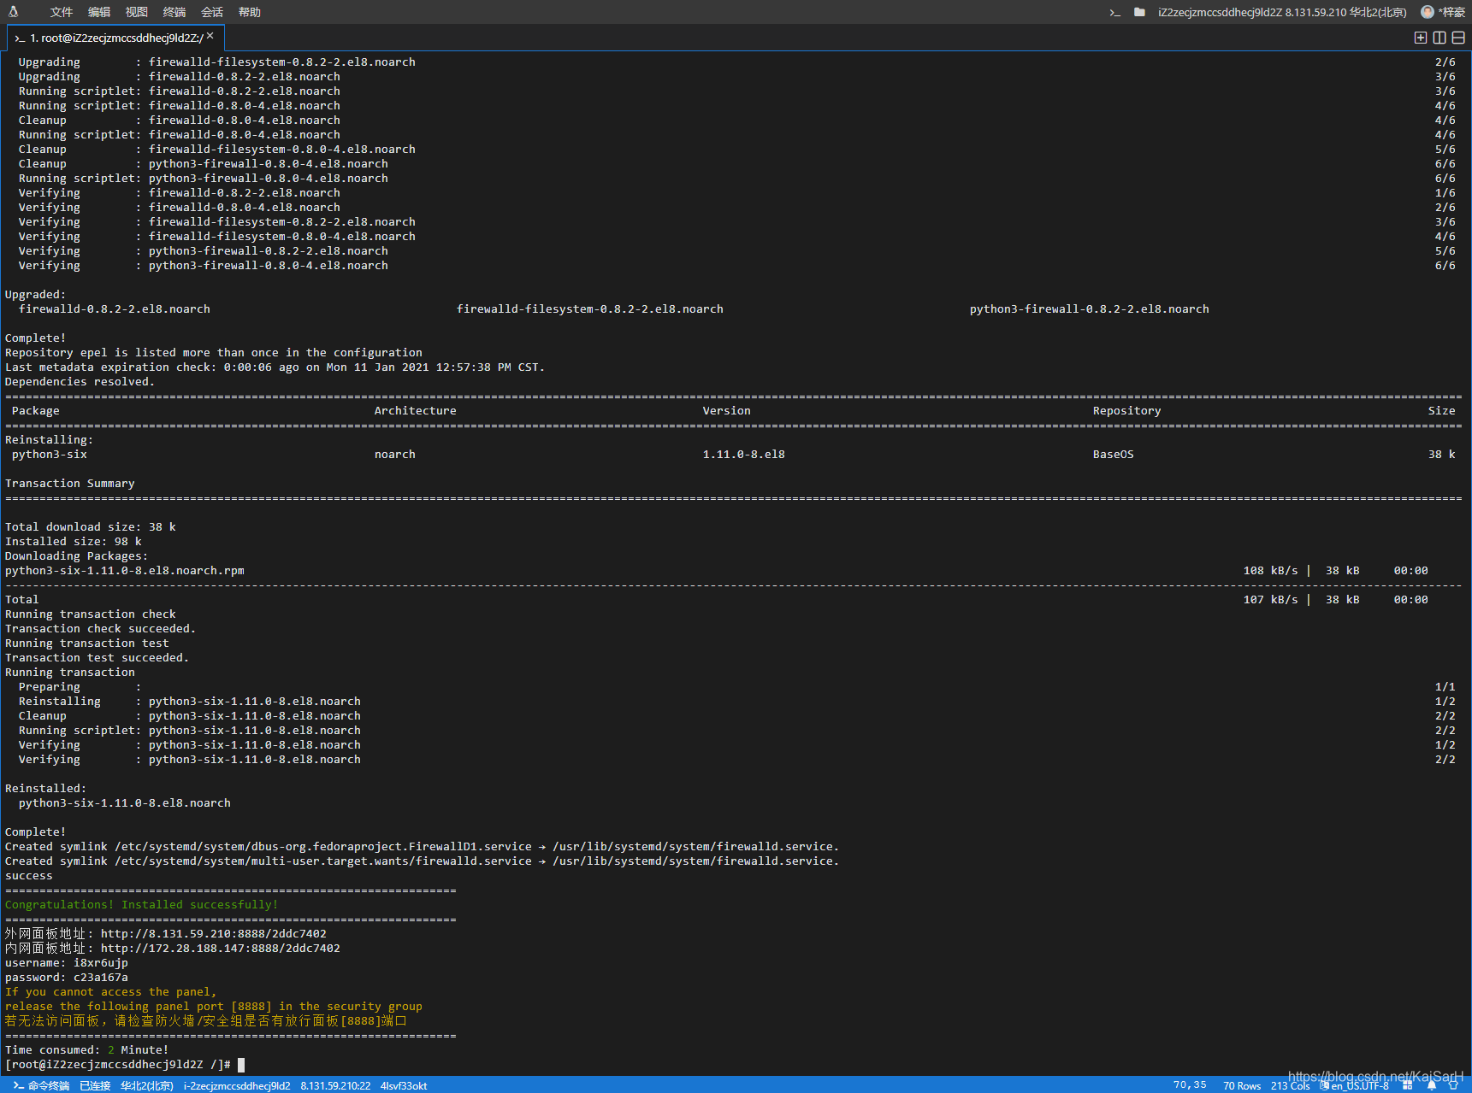Click 8.131.59.210:22 in status bar
1472x1093 pixels.
click(335, 1085)
